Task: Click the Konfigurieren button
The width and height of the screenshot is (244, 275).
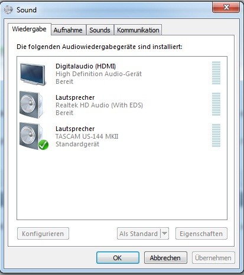Action: (x=43, y=234)
